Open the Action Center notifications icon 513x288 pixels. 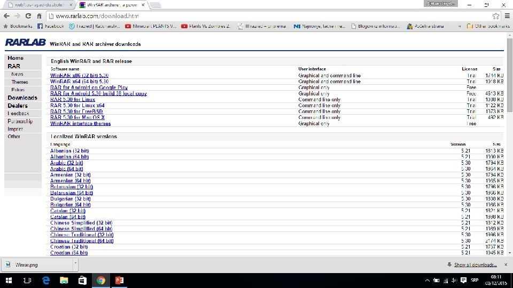pos(464,281)
